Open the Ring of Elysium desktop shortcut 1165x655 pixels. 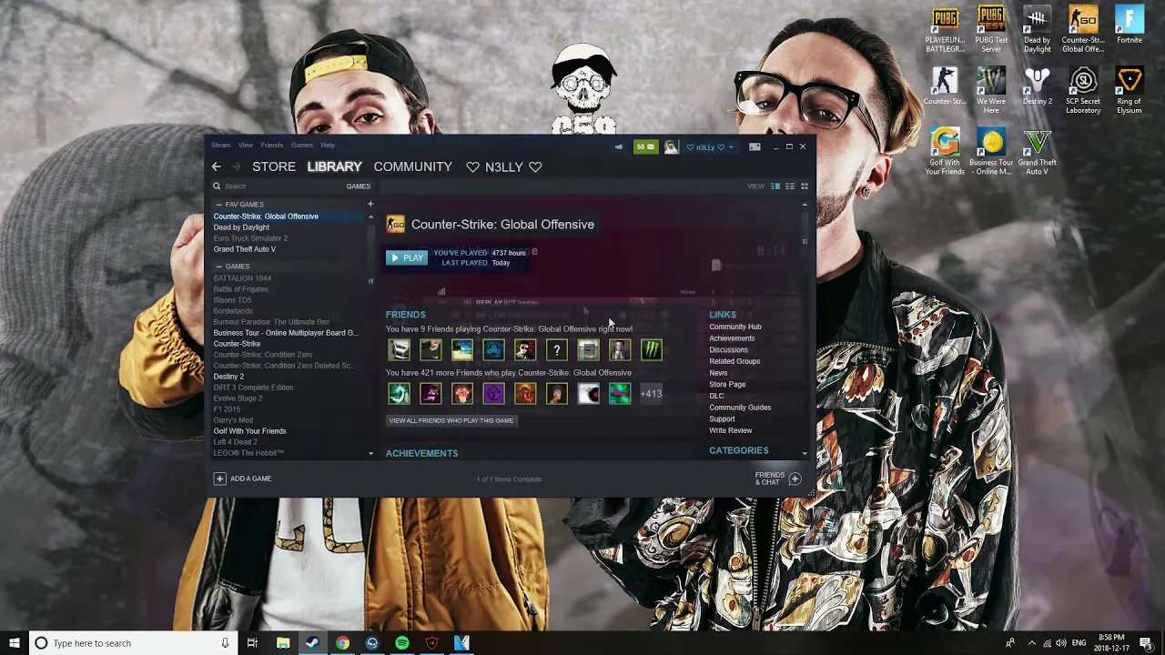tap(1130, 90)
